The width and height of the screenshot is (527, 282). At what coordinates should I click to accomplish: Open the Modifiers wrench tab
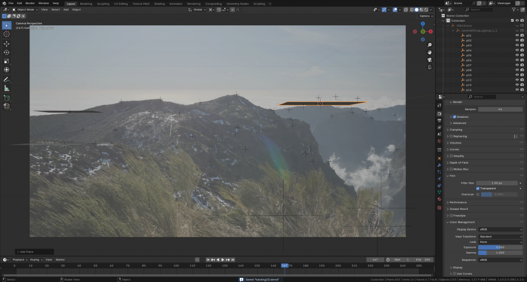point(440,165)
